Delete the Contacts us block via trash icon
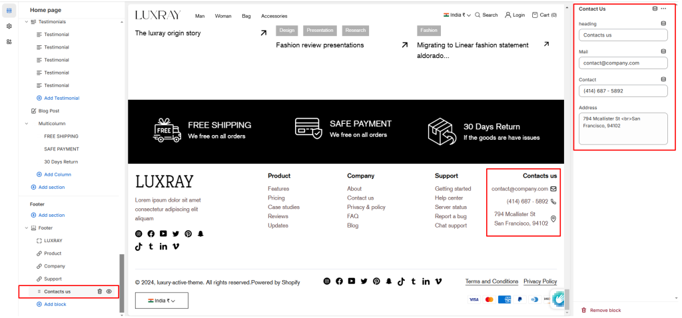Viewport: 682px width, 318px height. click(x=100, y=291)
